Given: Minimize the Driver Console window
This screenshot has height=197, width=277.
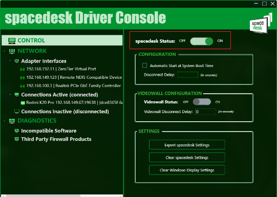Looking at the screenshot, I should click(x=257, y=4).
